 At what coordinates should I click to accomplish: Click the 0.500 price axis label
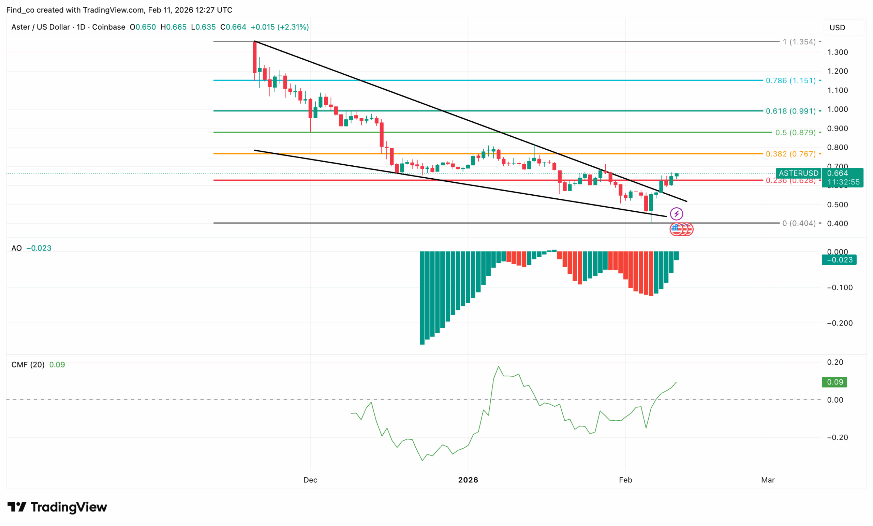(838, 205)
